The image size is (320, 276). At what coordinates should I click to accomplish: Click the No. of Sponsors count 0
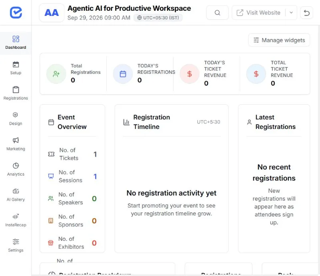coord(94,221)
